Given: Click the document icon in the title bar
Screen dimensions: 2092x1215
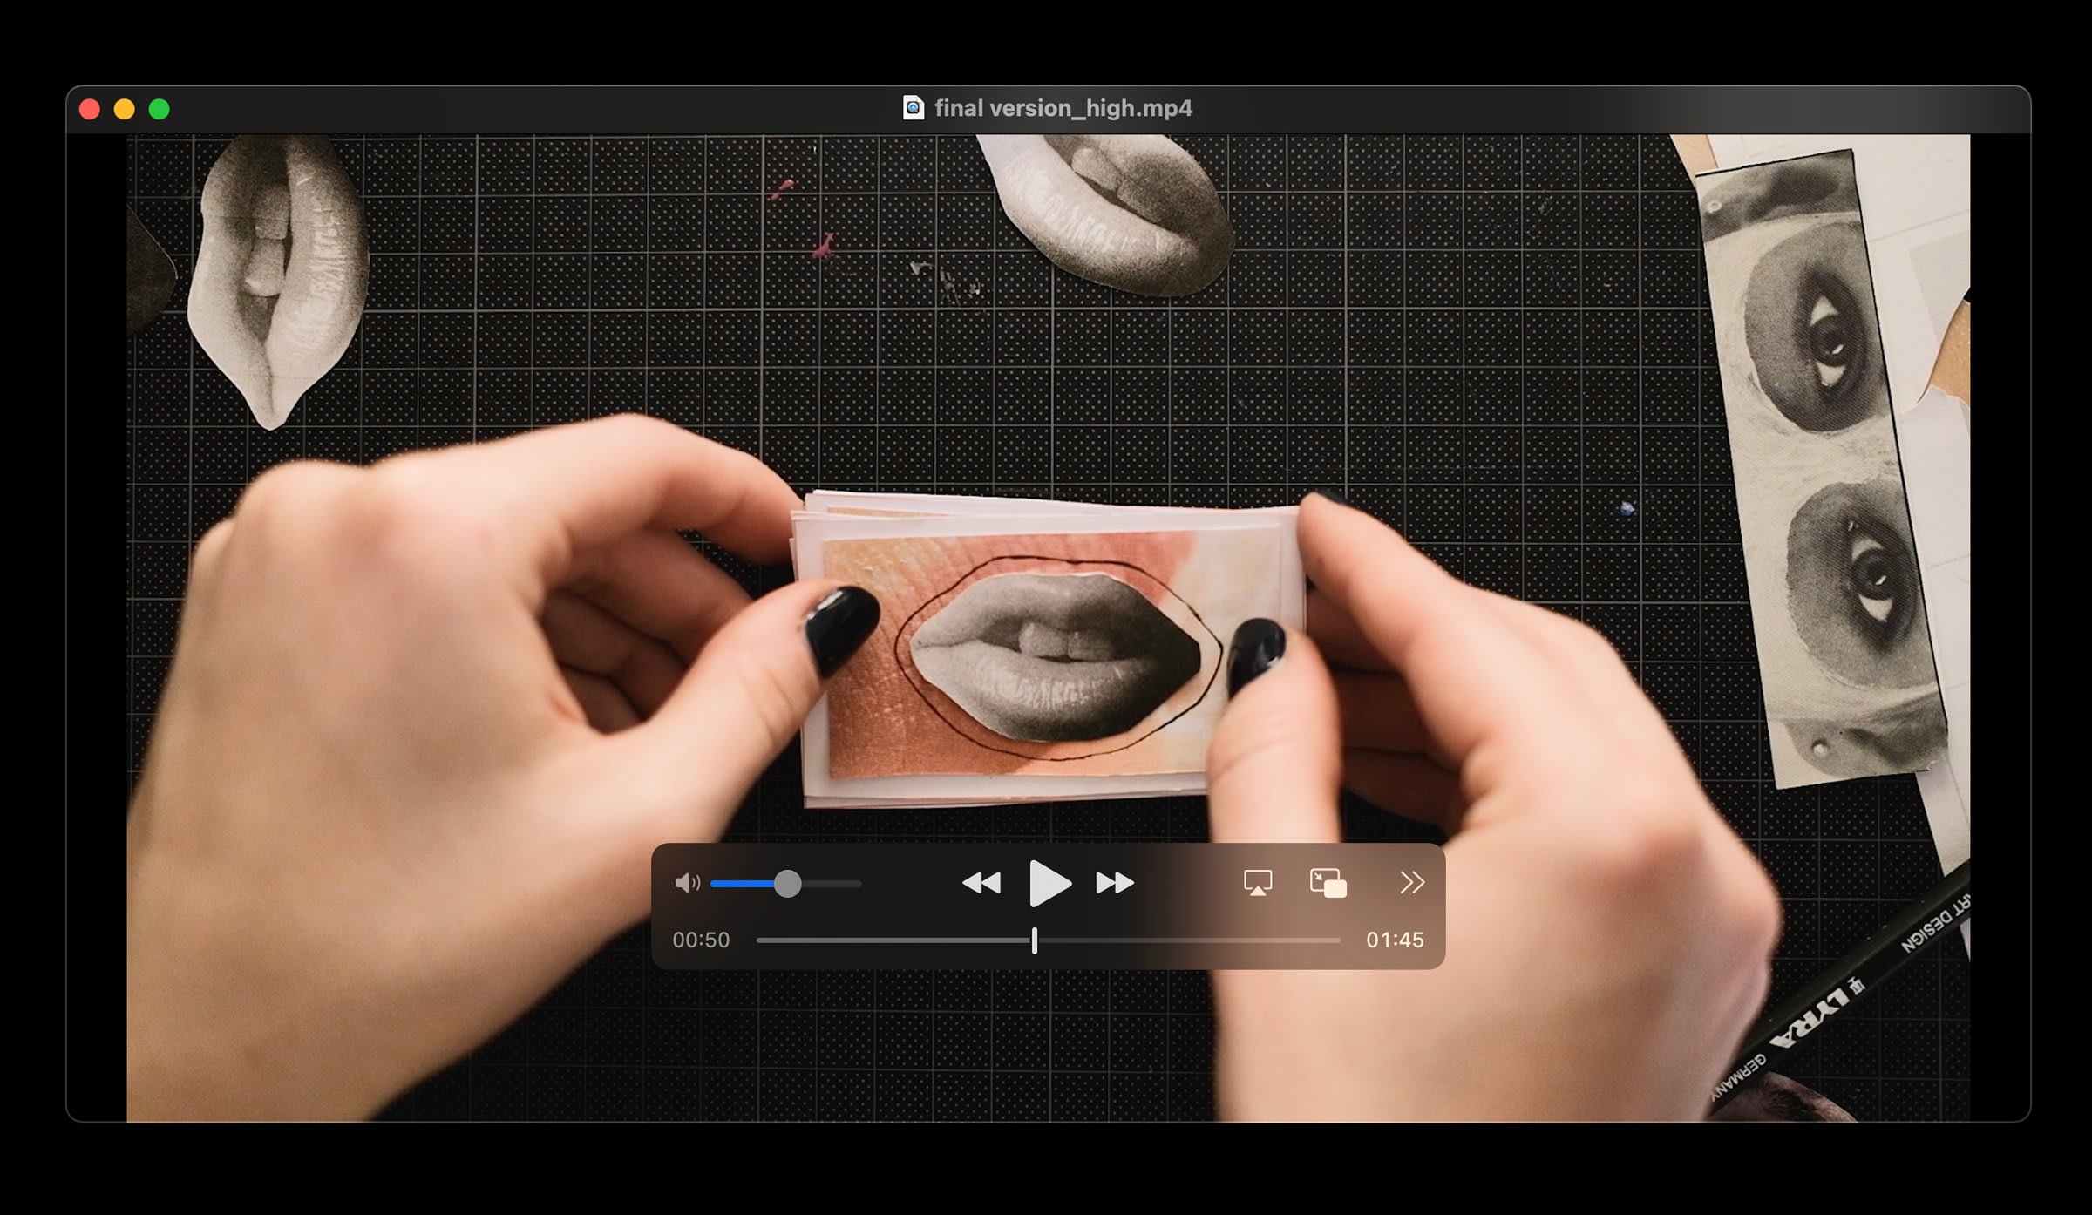Looking at the screenshot, I should [913, 108].
